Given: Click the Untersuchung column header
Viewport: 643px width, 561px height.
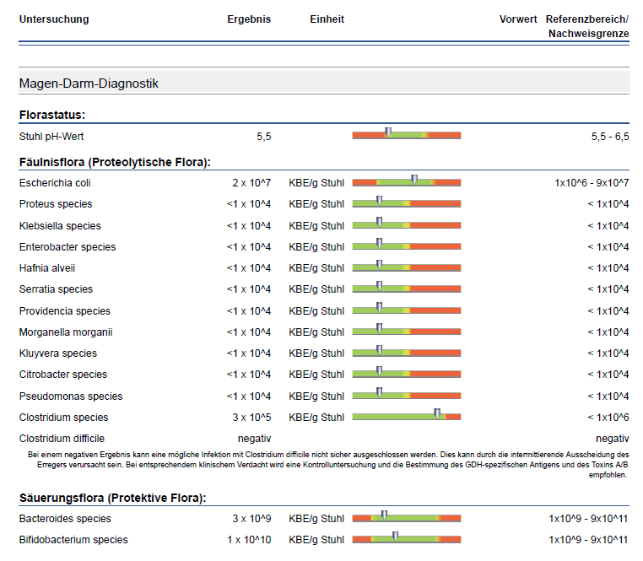Looking at the screenshot, I should point(53,19).
